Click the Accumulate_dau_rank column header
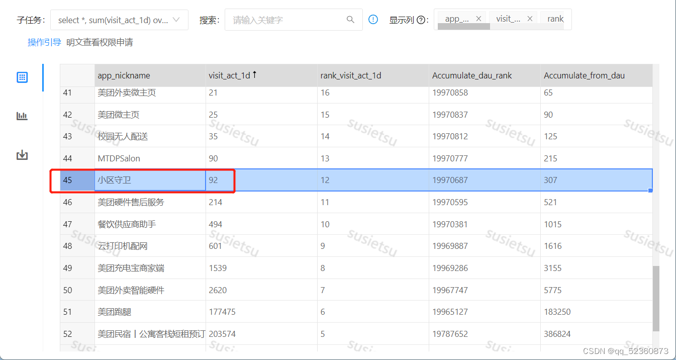 tap(485, 75)
